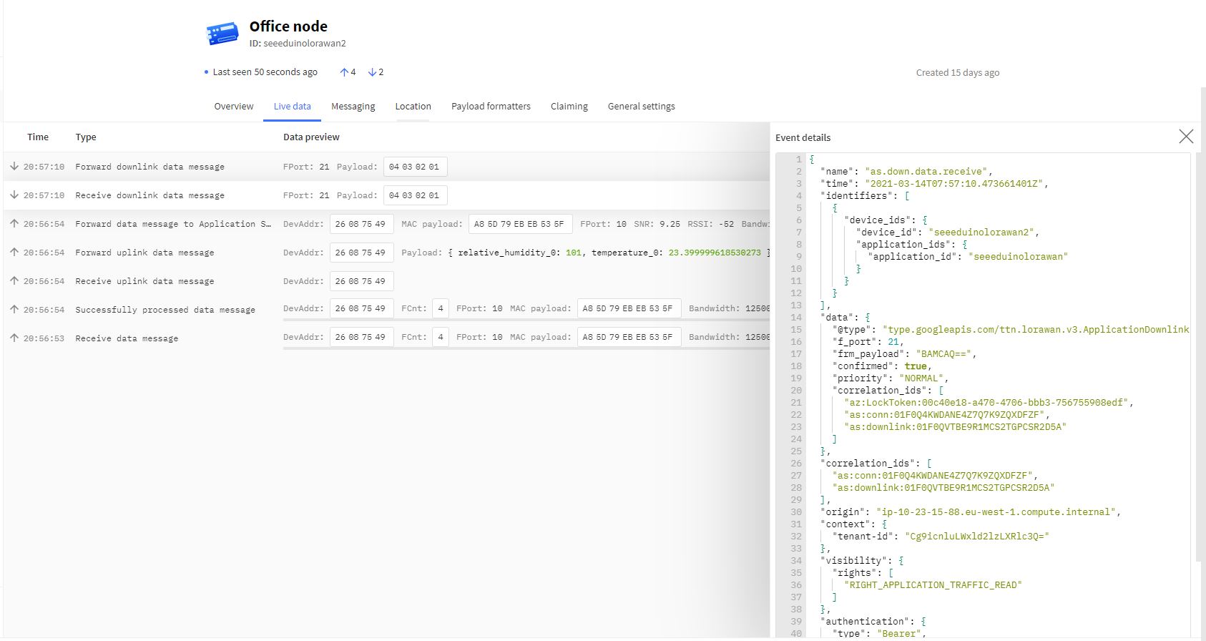The width and height of the screenshot is (1206, 641).
Task: Switch to the Messaging tab
Action: 353,107
